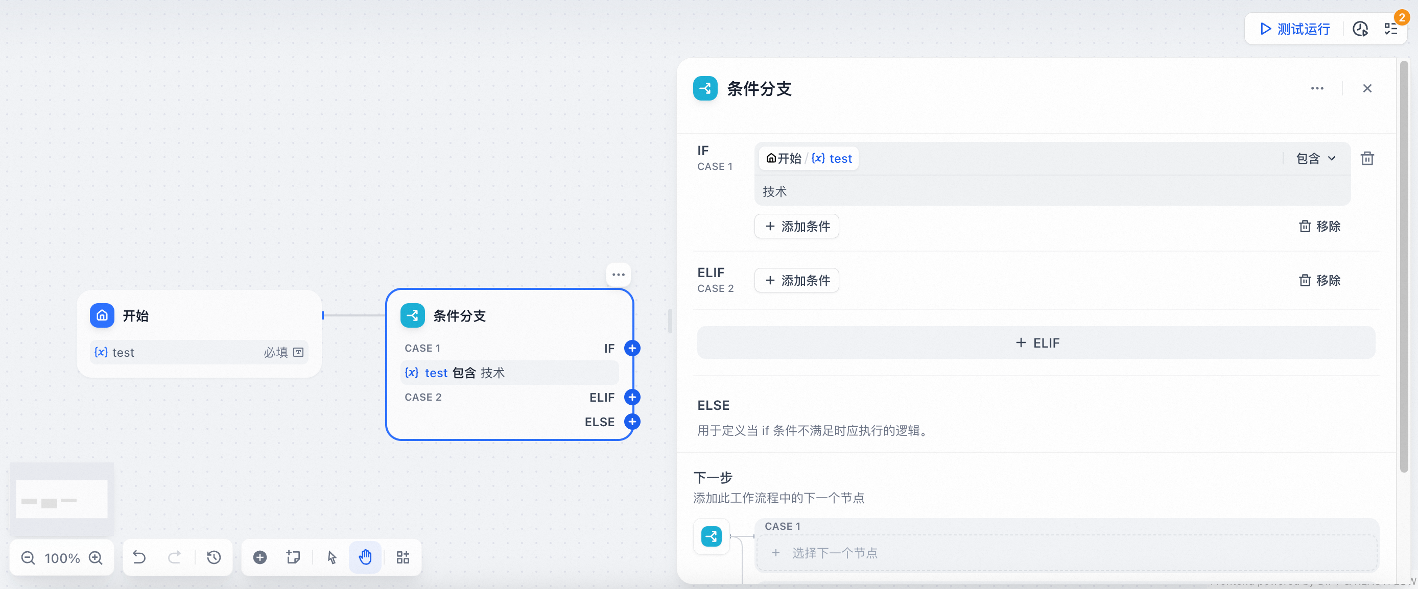1418x589 pixels.
Task: Click the zoom in magnifier icon
Action: (96, 558)
